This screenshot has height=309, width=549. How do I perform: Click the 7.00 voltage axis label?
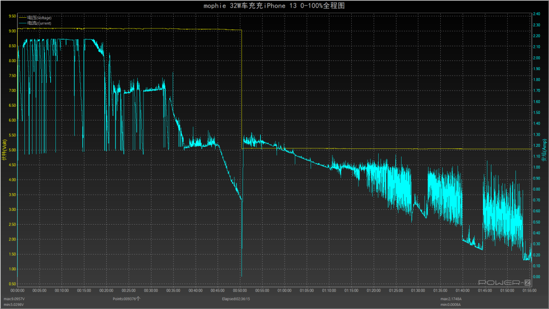click(12, 90)
